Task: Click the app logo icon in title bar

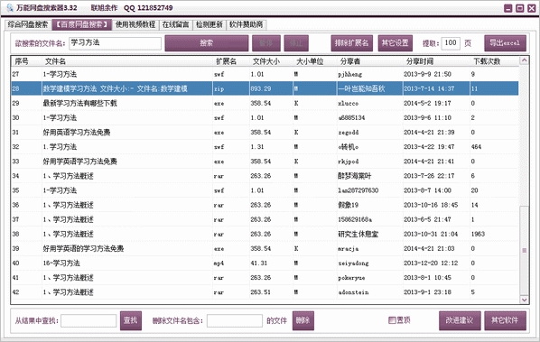Action: (10, 7)
